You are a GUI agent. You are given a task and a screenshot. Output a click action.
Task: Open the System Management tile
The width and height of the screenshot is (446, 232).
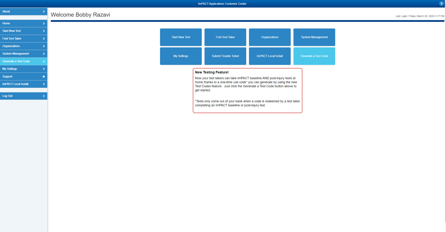[314, 37]
